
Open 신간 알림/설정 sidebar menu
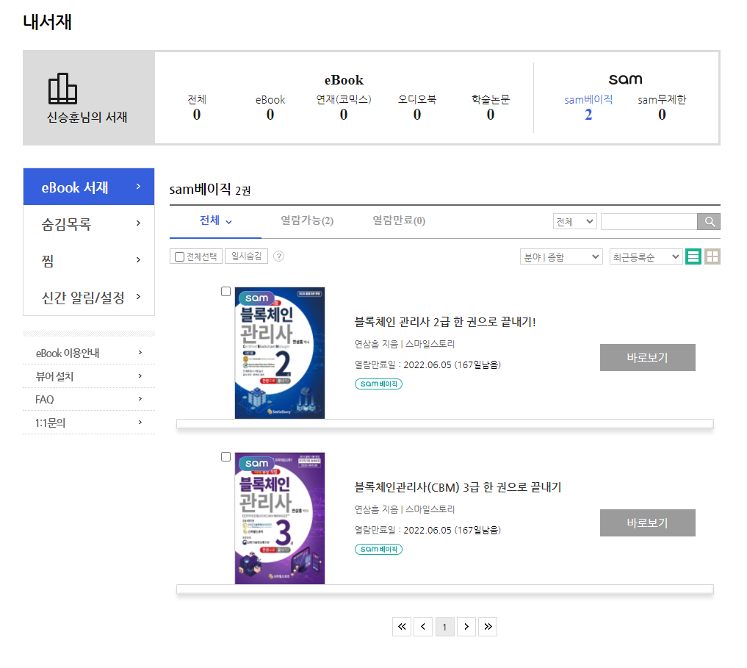coord(89,297)
